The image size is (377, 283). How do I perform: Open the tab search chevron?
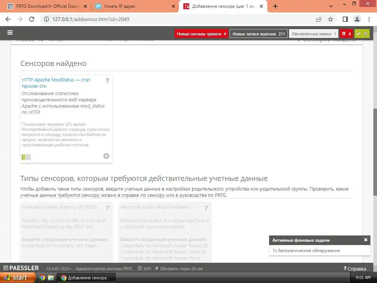(x=331, y=6)
